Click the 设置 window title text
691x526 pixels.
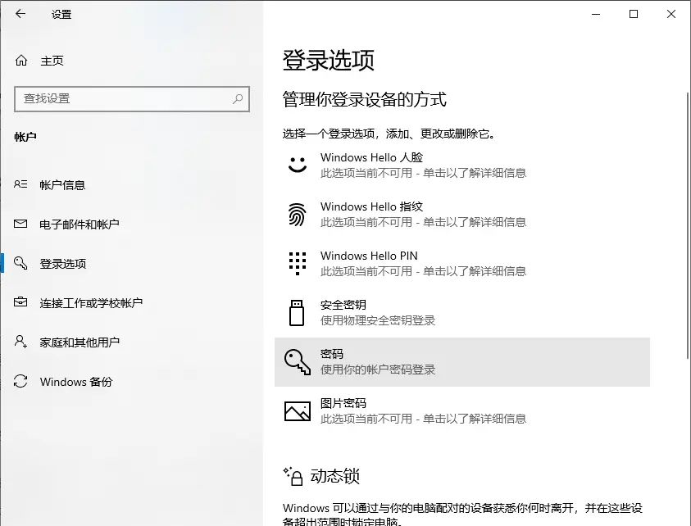coord(61,14)
